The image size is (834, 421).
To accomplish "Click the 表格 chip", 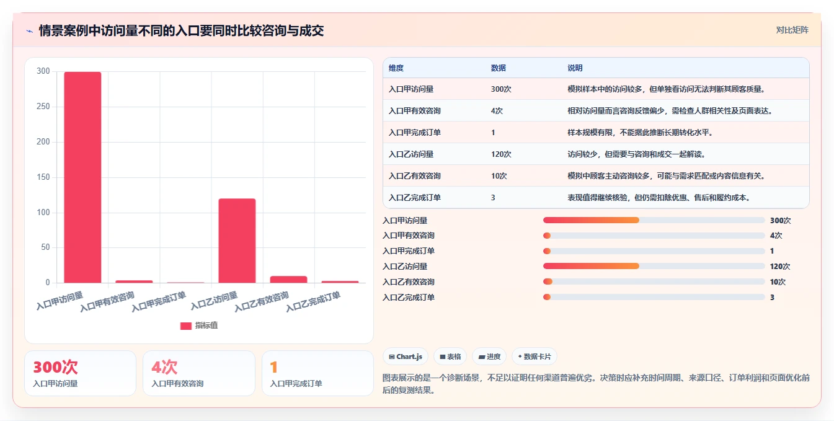I will [x=450, y=357].
